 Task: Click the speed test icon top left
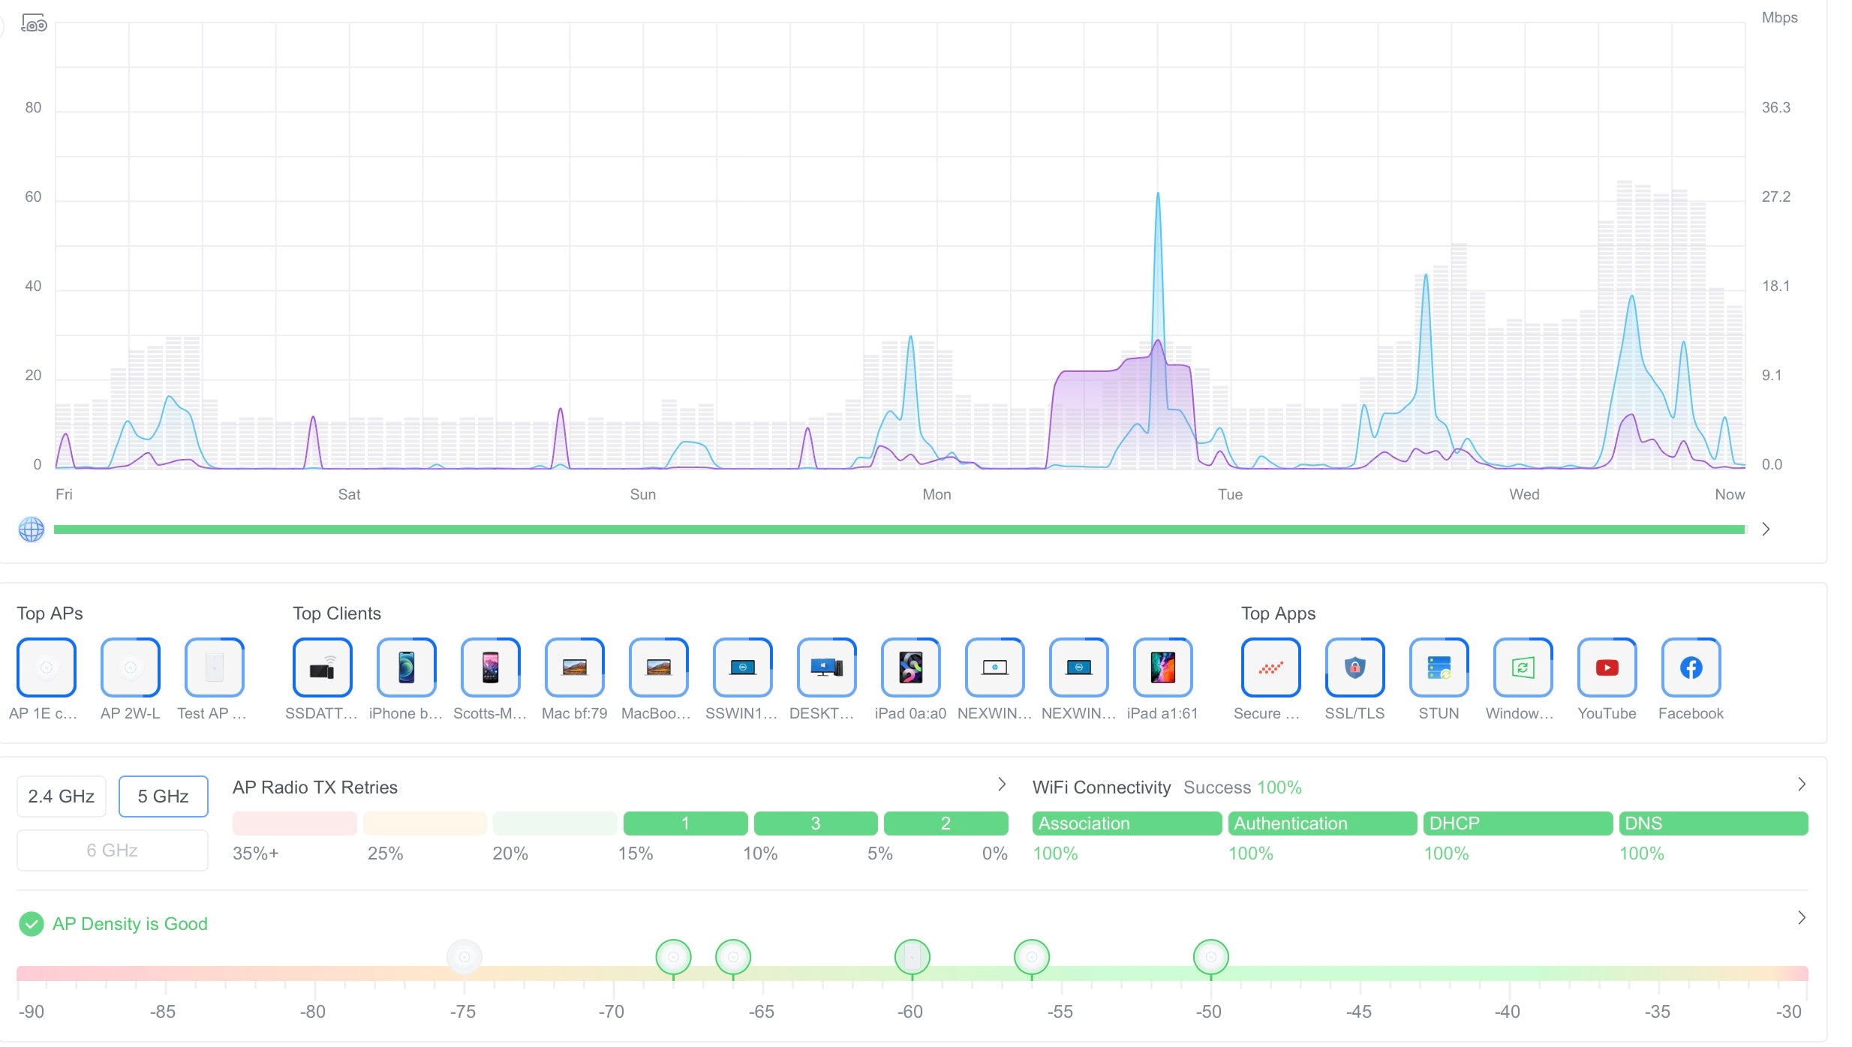pos(35,24)
